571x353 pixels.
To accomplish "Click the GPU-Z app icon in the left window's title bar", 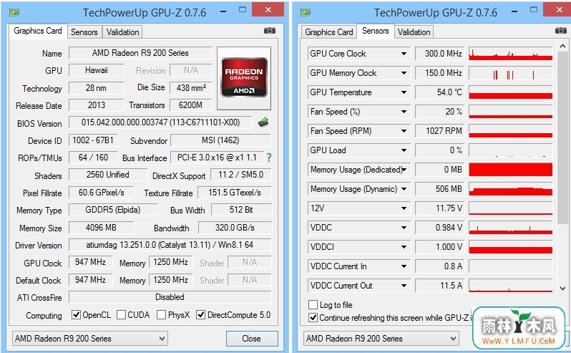I will 14,12.
